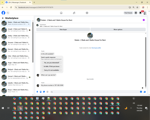Click the browser back arrow
This screenshot has width=150, height=120.
click(3, 7)
